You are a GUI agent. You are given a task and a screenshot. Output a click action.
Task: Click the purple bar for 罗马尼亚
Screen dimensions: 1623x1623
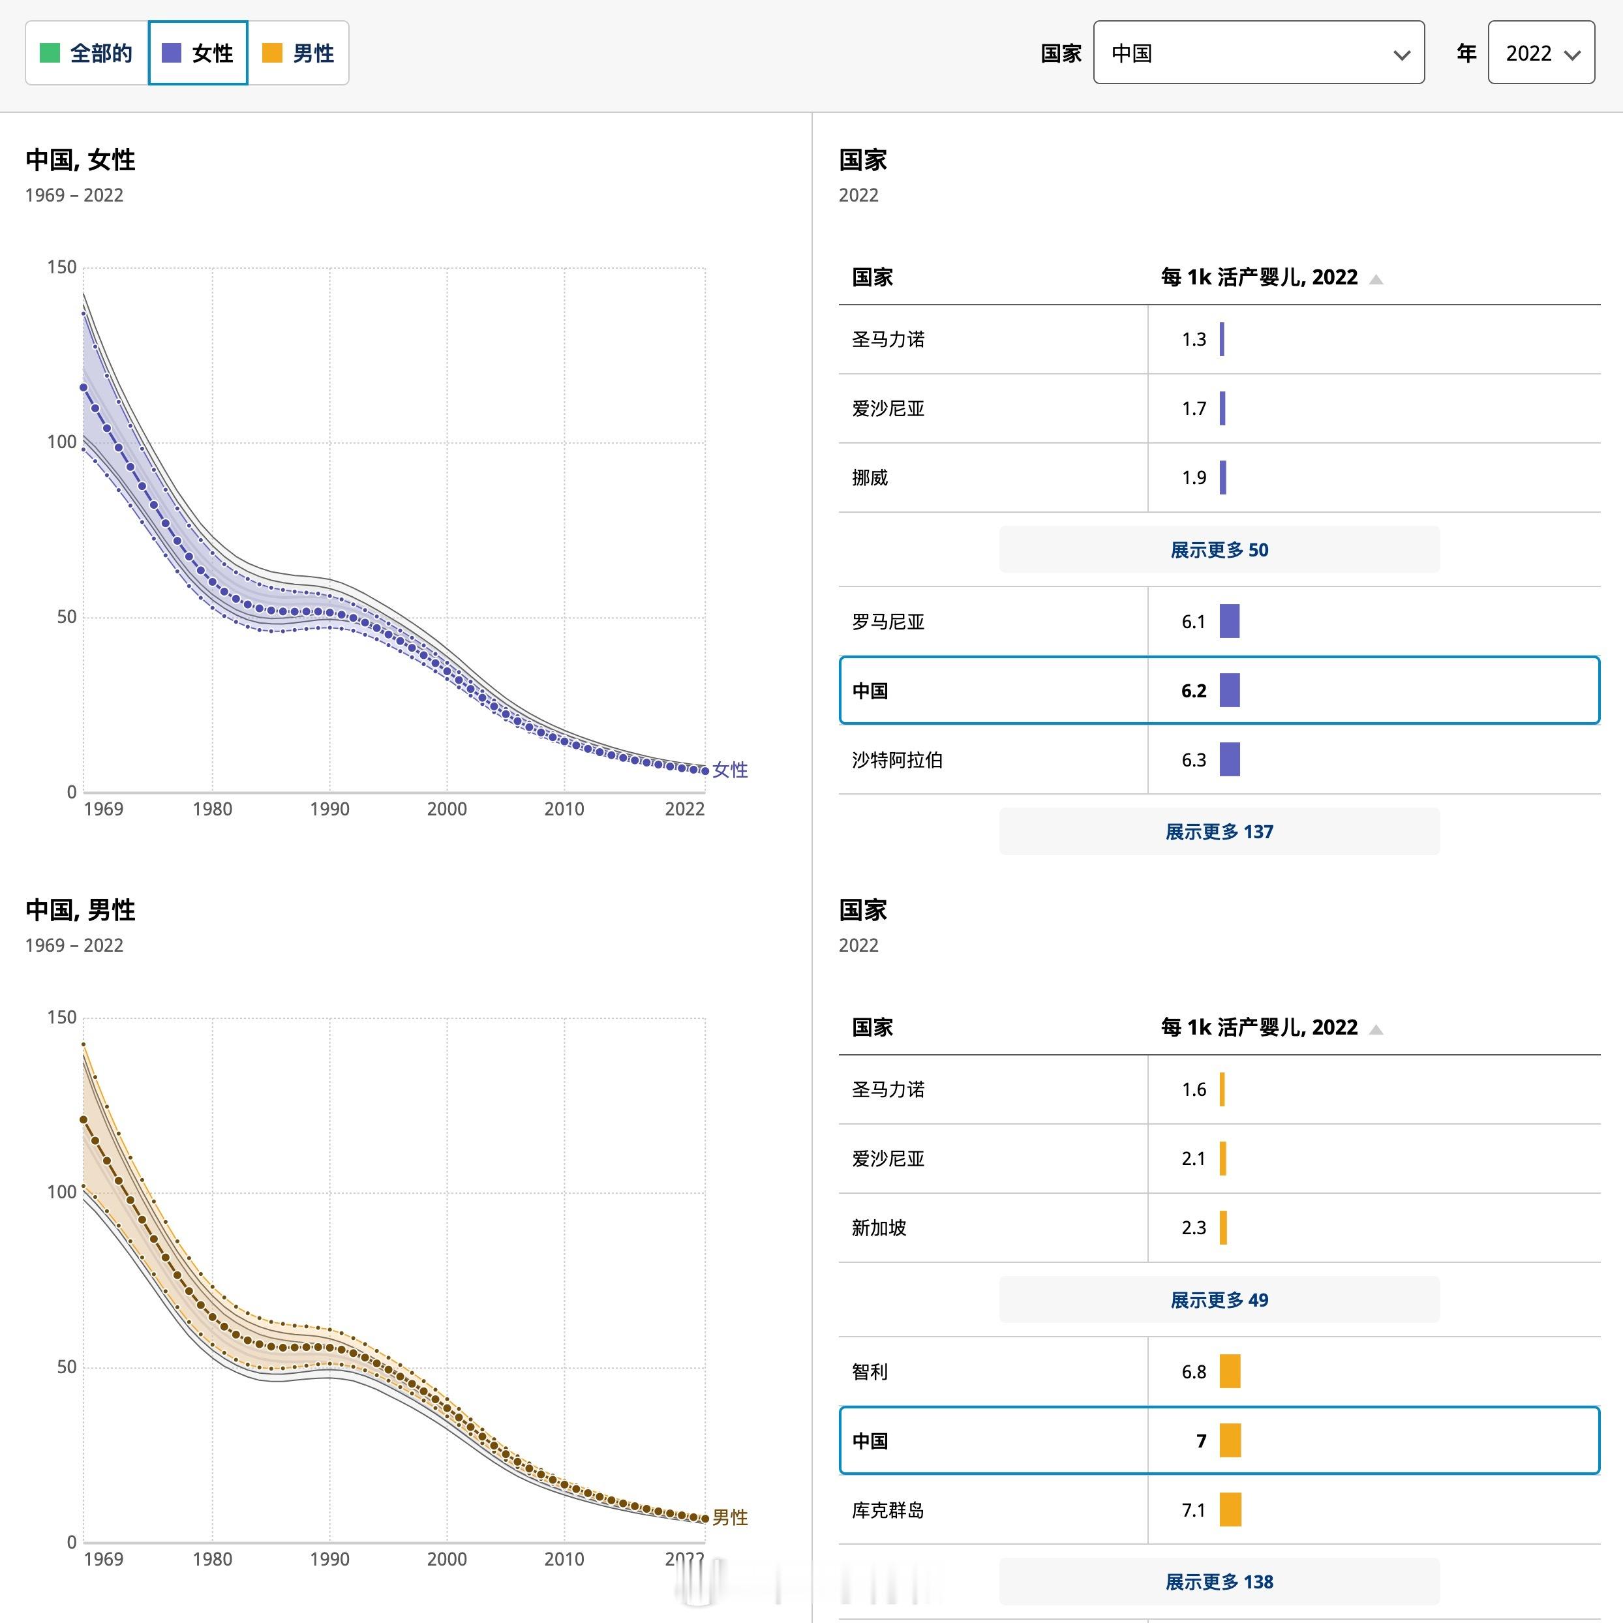pyautogui.click(x=1229, y=622)
